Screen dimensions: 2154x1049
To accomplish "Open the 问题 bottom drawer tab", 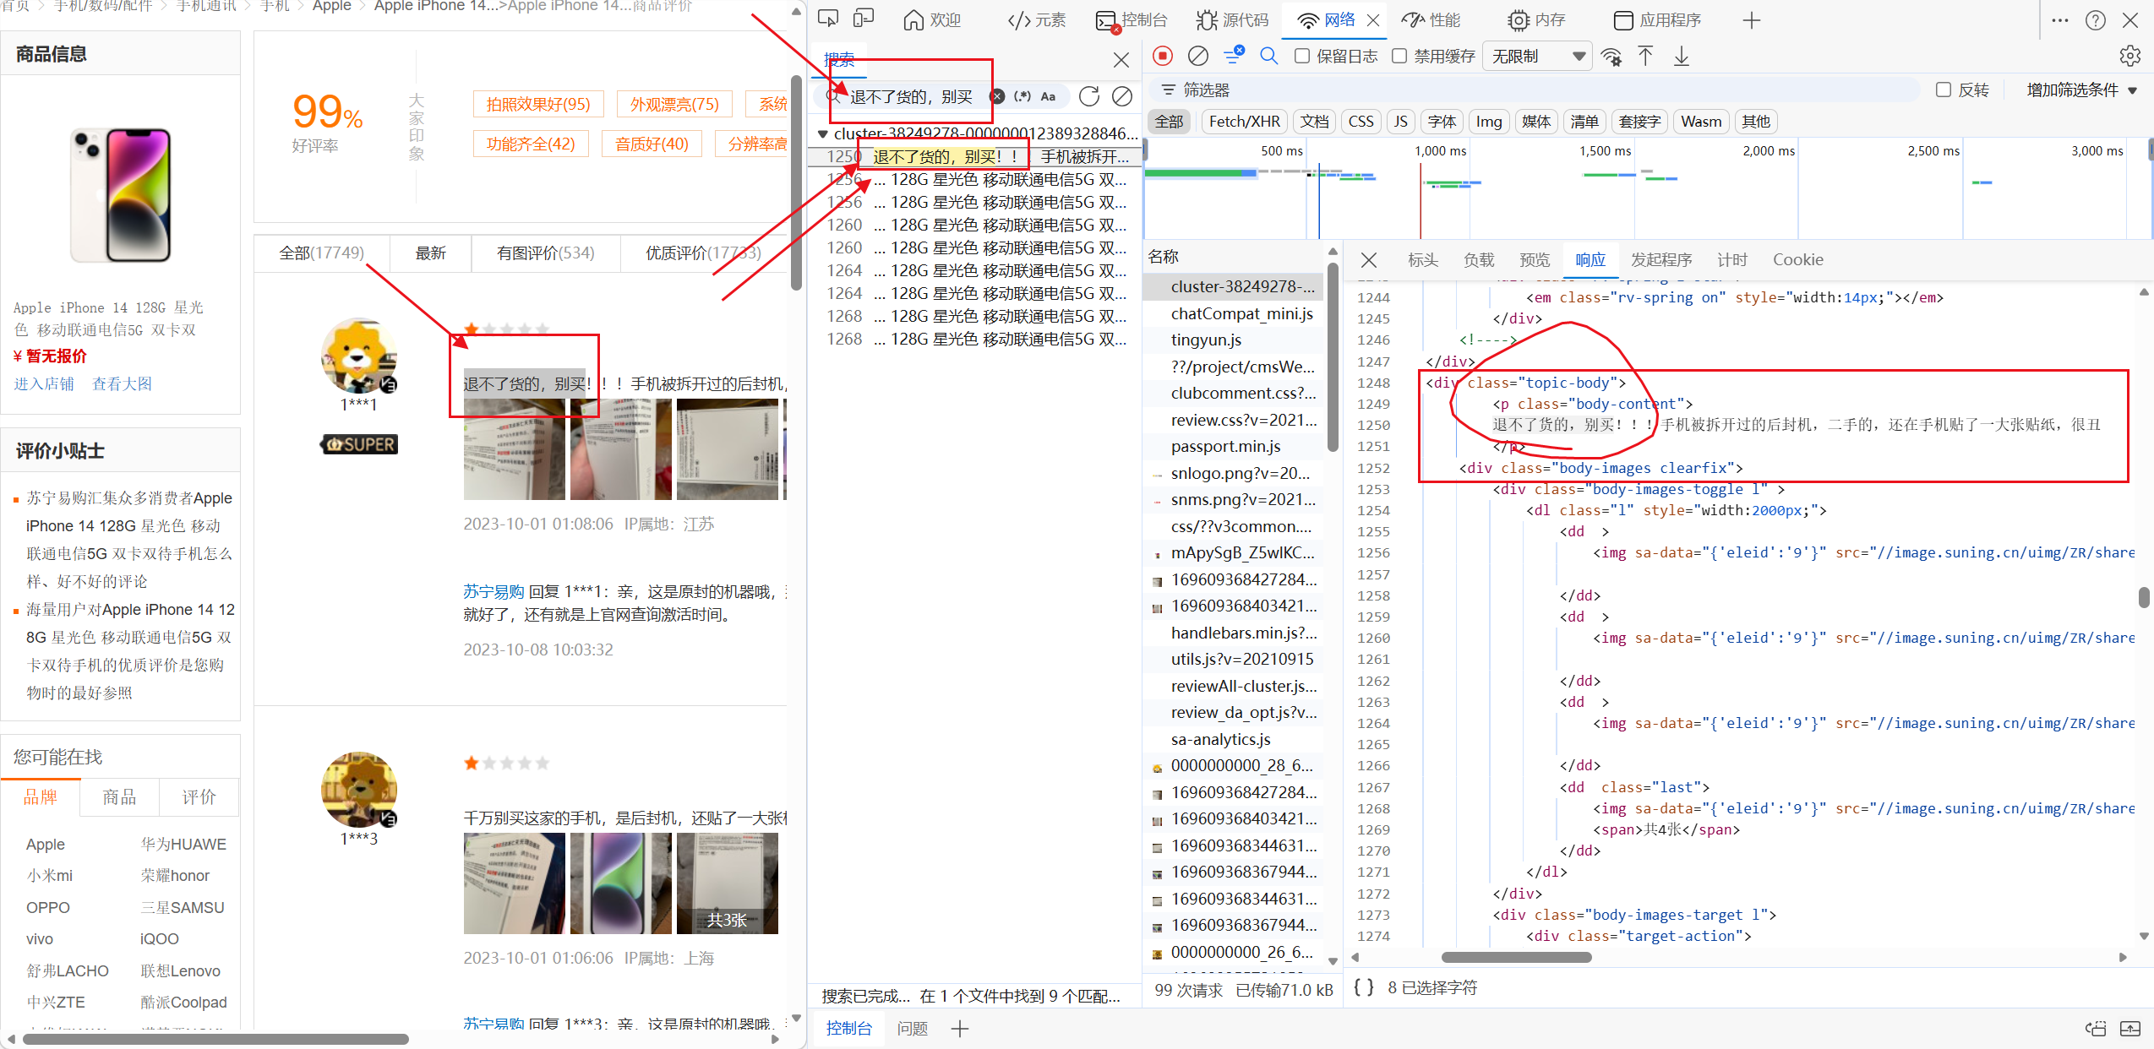I will 913,1028.
